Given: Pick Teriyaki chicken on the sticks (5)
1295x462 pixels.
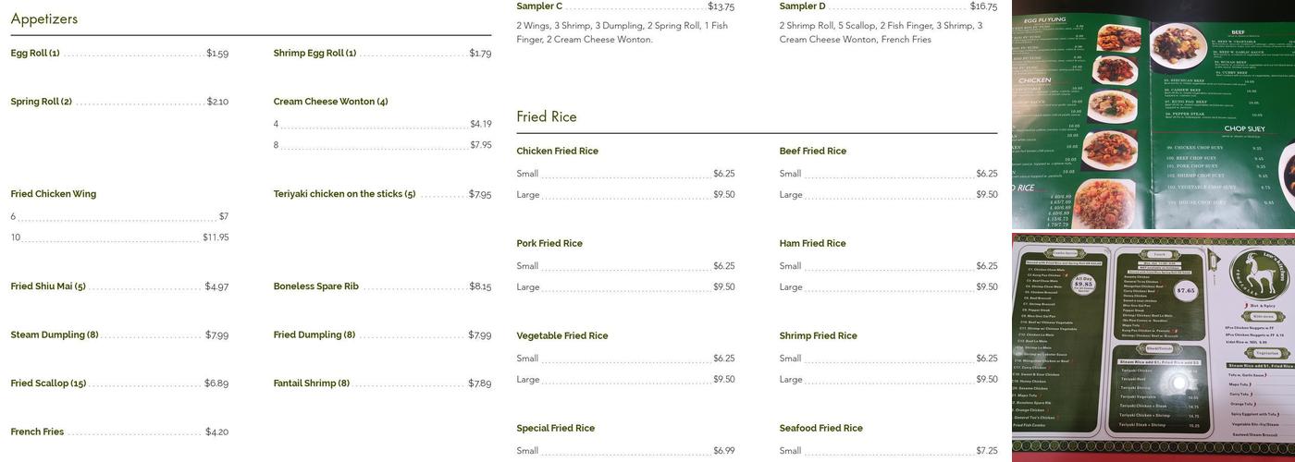Looking at the screenshot, I should point(344,194).
